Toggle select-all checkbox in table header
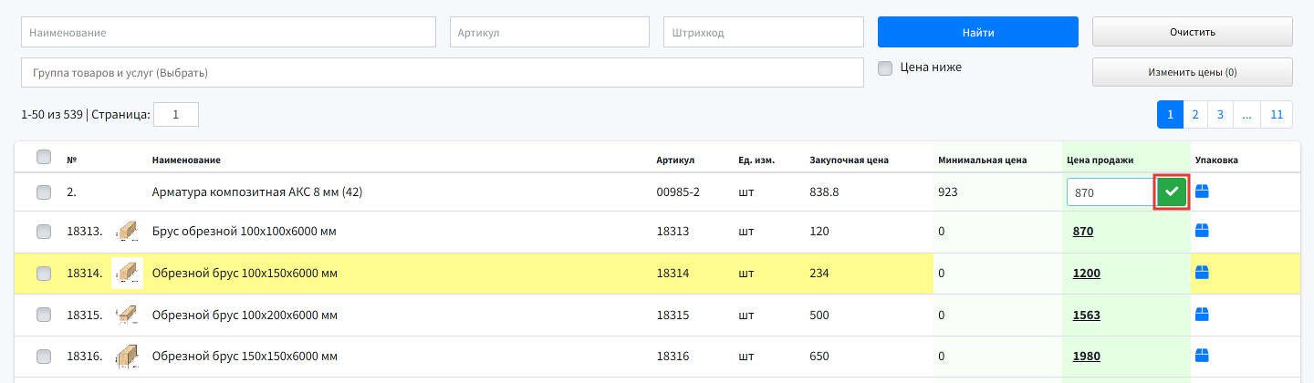The image size is (1314, 383). coord(44,158)
